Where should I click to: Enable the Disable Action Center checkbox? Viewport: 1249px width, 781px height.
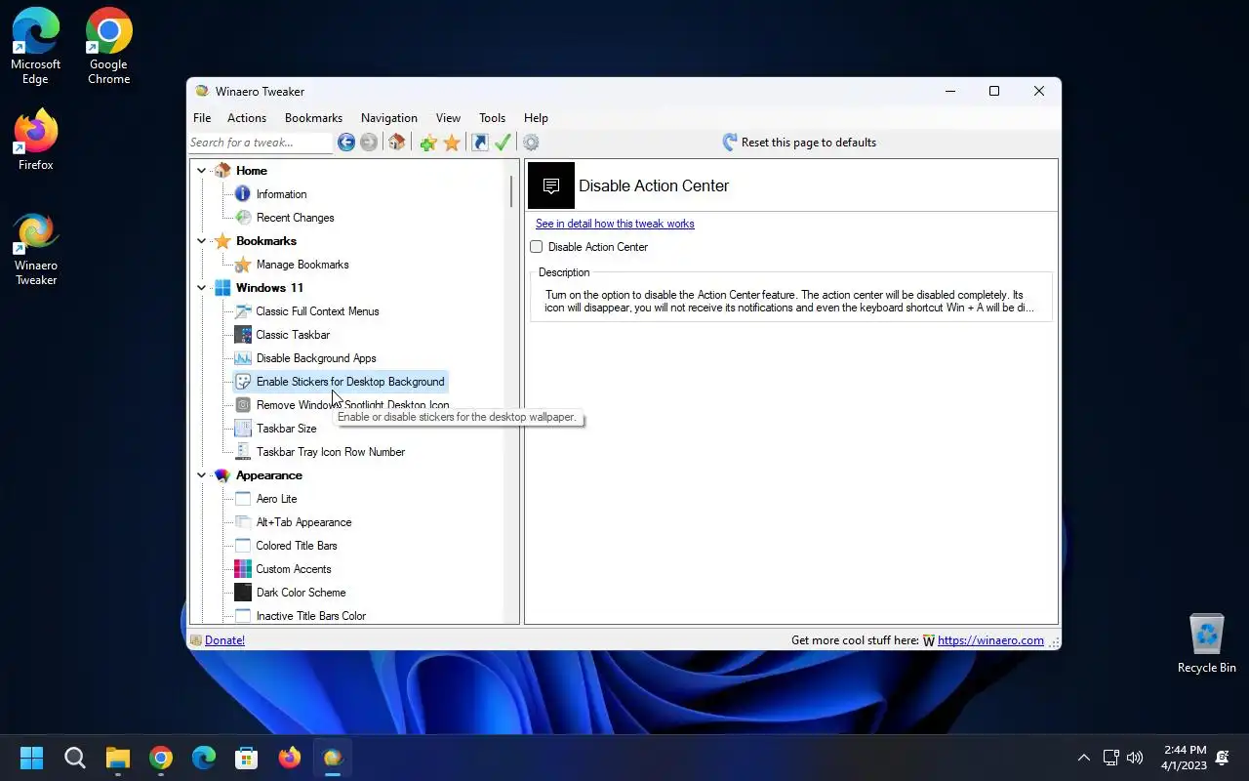click(537, 247)
